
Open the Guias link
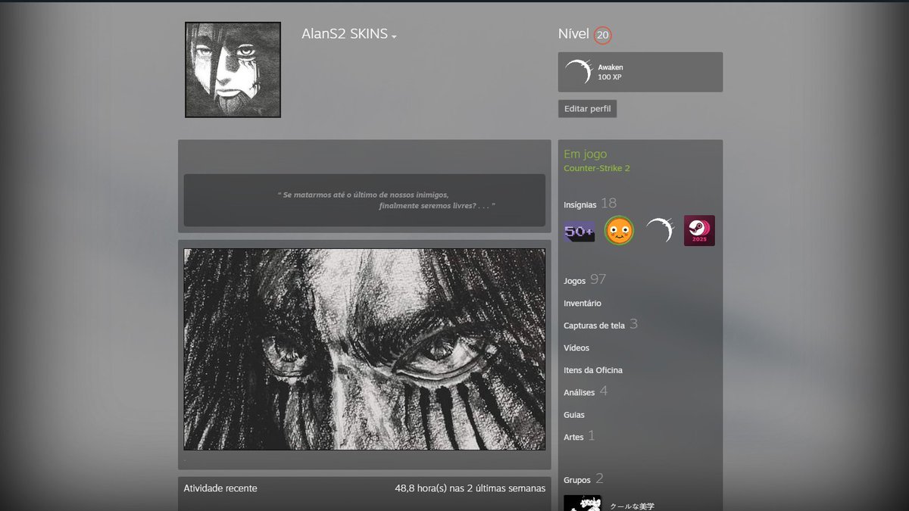point(574,415)
